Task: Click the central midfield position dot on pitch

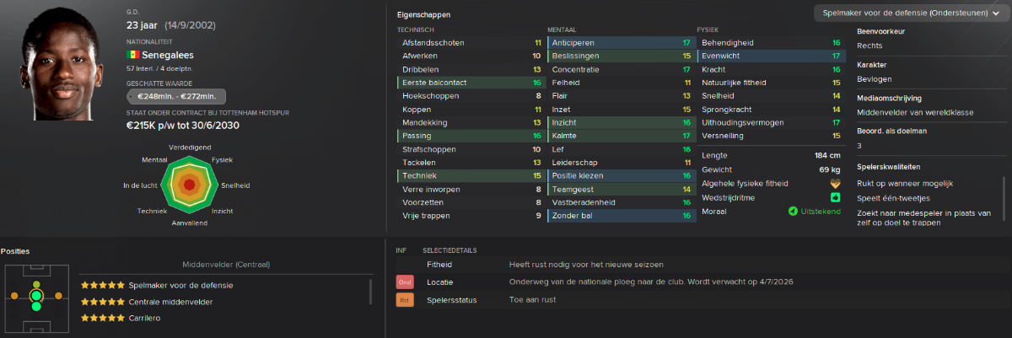Action: [36, 296]
